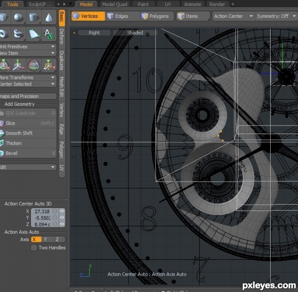Open the Basic vertical tab
Image resolution: width=298 pixels, height=292 pixels.
[62, 18]
